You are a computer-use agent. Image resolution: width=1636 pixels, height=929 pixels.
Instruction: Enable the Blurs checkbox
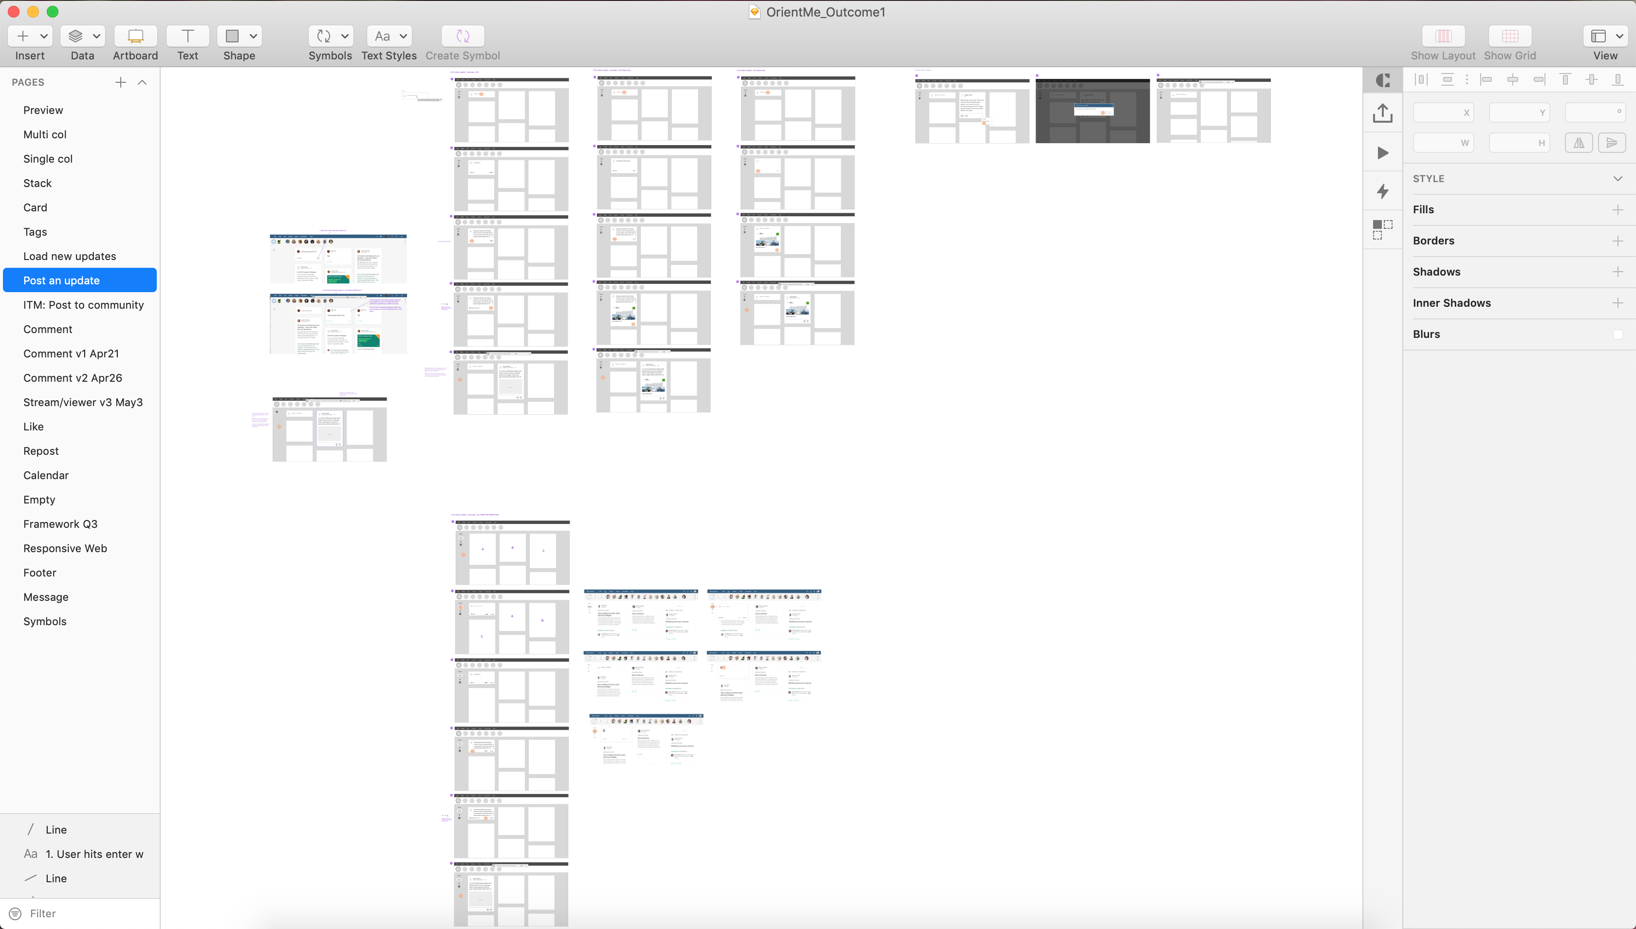[1617, 334]
